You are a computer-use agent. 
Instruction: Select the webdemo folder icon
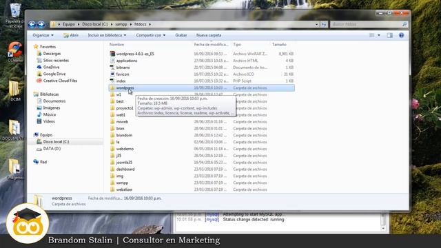[112, 149]
